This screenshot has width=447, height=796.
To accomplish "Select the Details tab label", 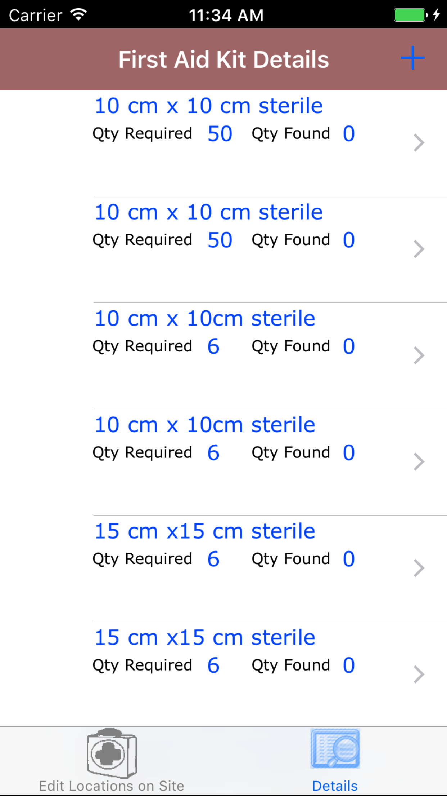I will (x=335, y=786).
